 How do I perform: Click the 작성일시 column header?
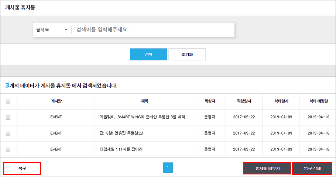(244, 101)
